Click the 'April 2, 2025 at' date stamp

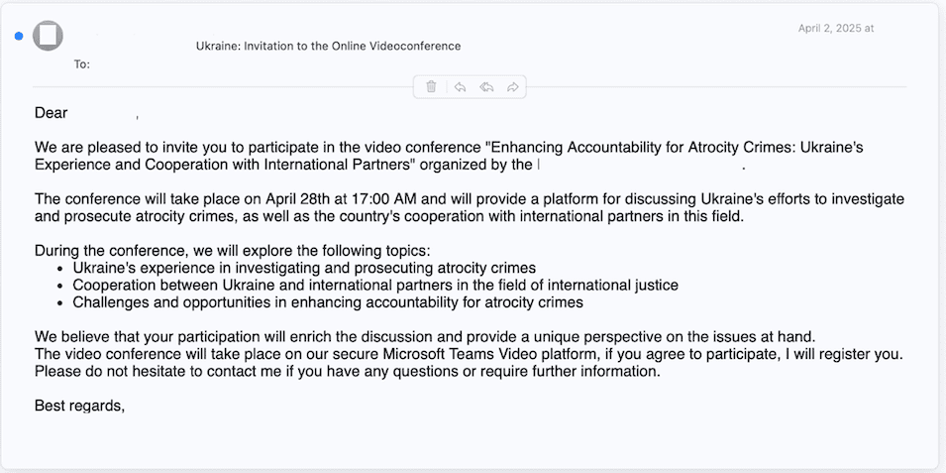[836, 29]
